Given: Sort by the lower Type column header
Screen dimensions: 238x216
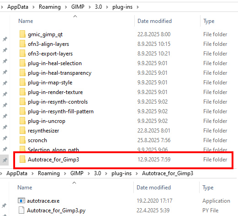Looking at the screenshot, I should pyautogui.click(x=208, y=188).
